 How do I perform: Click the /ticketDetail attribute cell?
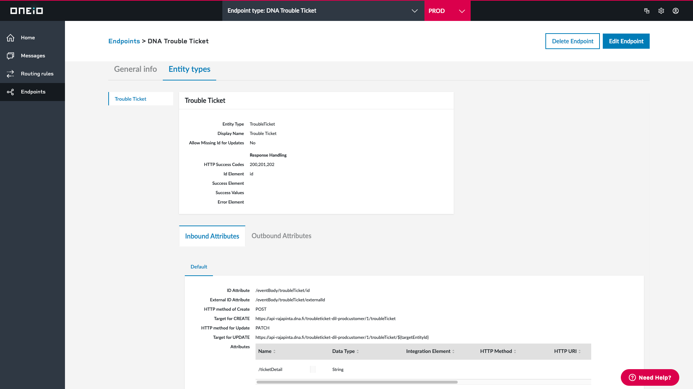[x=270, y=370]
